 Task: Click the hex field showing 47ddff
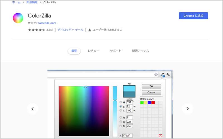pyautogui.click(x=127, y=136)
